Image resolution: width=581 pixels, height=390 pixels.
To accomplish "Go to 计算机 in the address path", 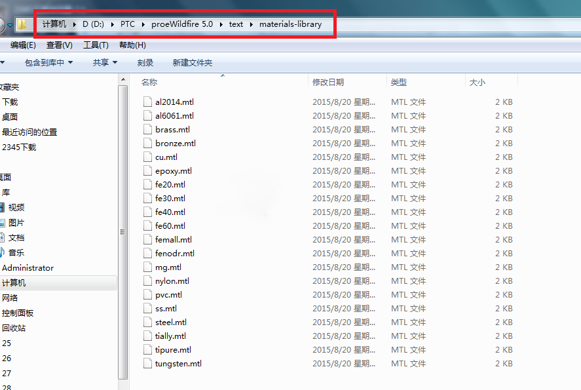I will point(54,24).
